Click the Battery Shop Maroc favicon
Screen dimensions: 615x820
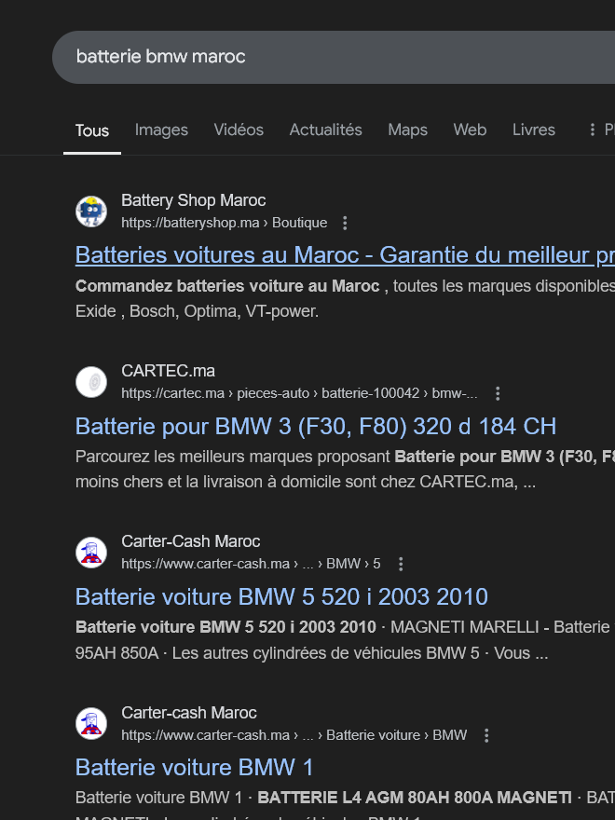click(91, 212)
